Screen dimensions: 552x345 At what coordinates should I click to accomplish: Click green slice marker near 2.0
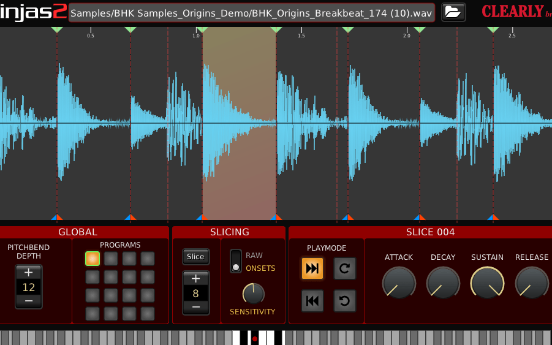click(420, 30)
